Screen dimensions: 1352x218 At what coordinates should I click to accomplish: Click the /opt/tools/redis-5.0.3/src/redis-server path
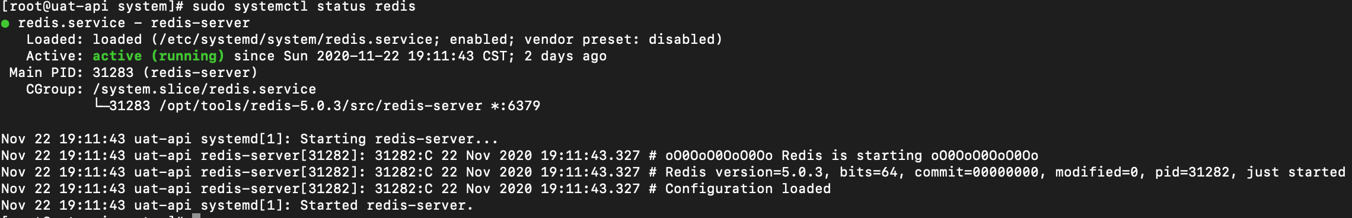click(x=321, y=105)
